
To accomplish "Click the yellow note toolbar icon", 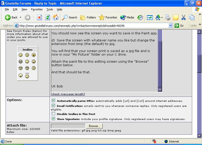I will [x=175, y=17].
